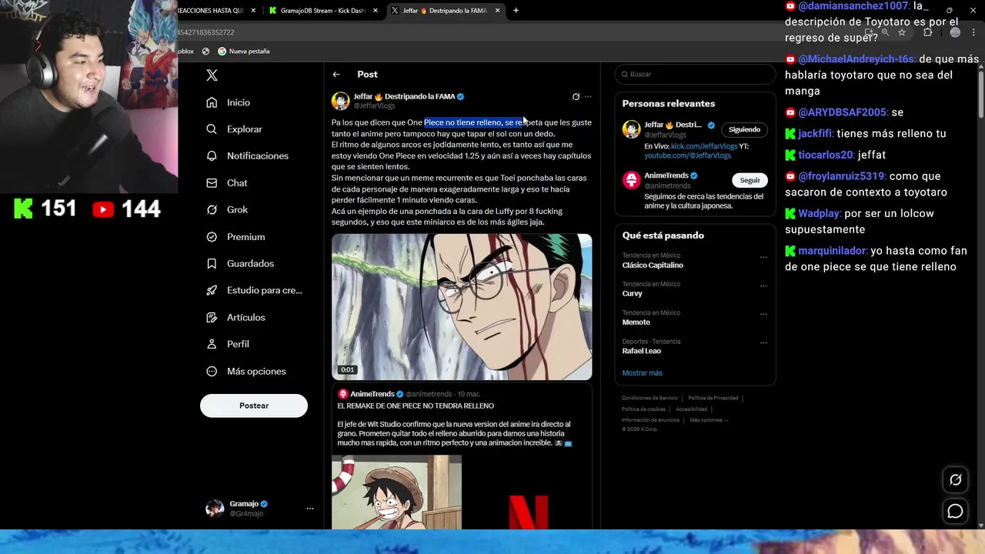Open the Curvy trend
Image resolution: width=985 pixels, height=554 pixels.
click(x=632, y=294)
